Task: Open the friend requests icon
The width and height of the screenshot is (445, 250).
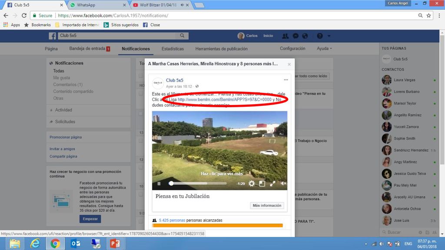Action: 285,36
